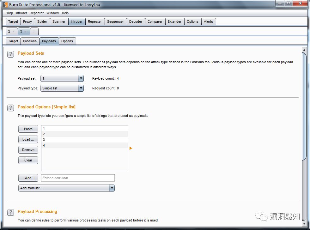Switch to the Proxy tab
The image size is (310, 230).
pos(27,21)
